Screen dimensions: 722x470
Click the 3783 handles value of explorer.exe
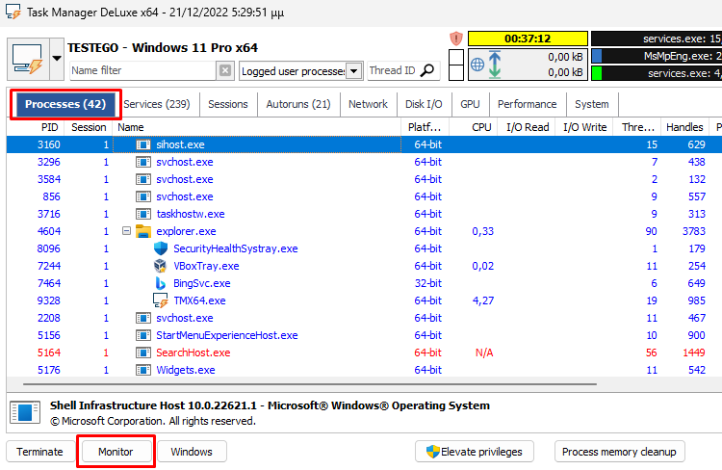694,231
